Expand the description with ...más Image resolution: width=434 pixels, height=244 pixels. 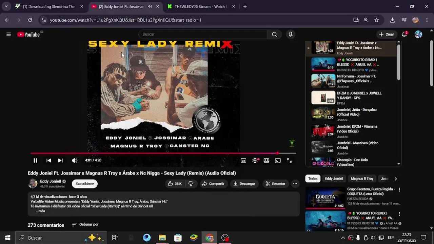pos(40,211)
